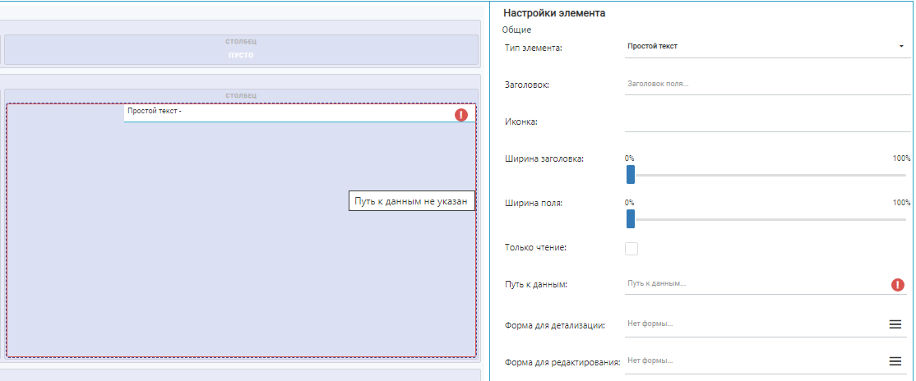This screenshot has height=381, width=916.
Task: Click the СТОЛБЕЦ header above Простой текст
Action: (x=240, y=96)
